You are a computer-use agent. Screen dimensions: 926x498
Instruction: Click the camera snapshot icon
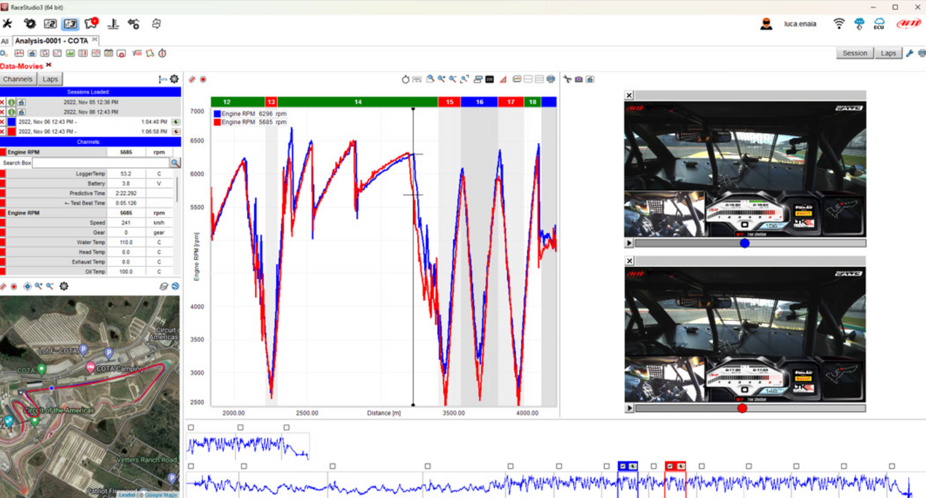(579, 79)
